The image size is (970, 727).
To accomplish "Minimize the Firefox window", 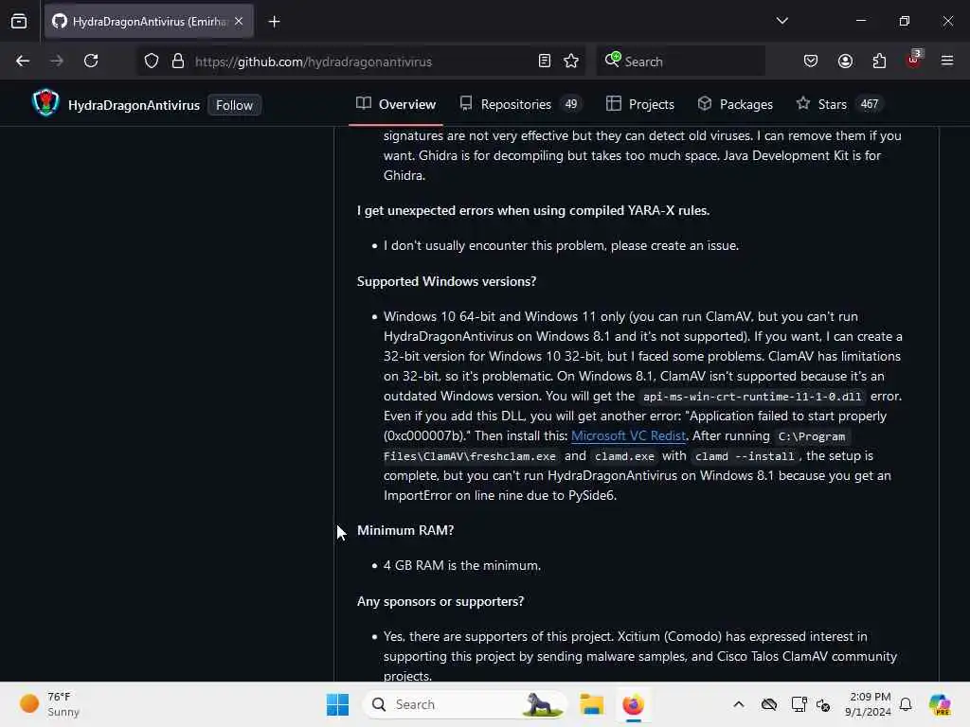I will point(860,21).
